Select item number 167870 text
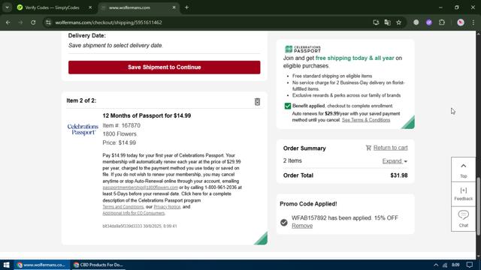Viewport: 481px width, 270px height. pyautogui.click(x=122, y=125)
